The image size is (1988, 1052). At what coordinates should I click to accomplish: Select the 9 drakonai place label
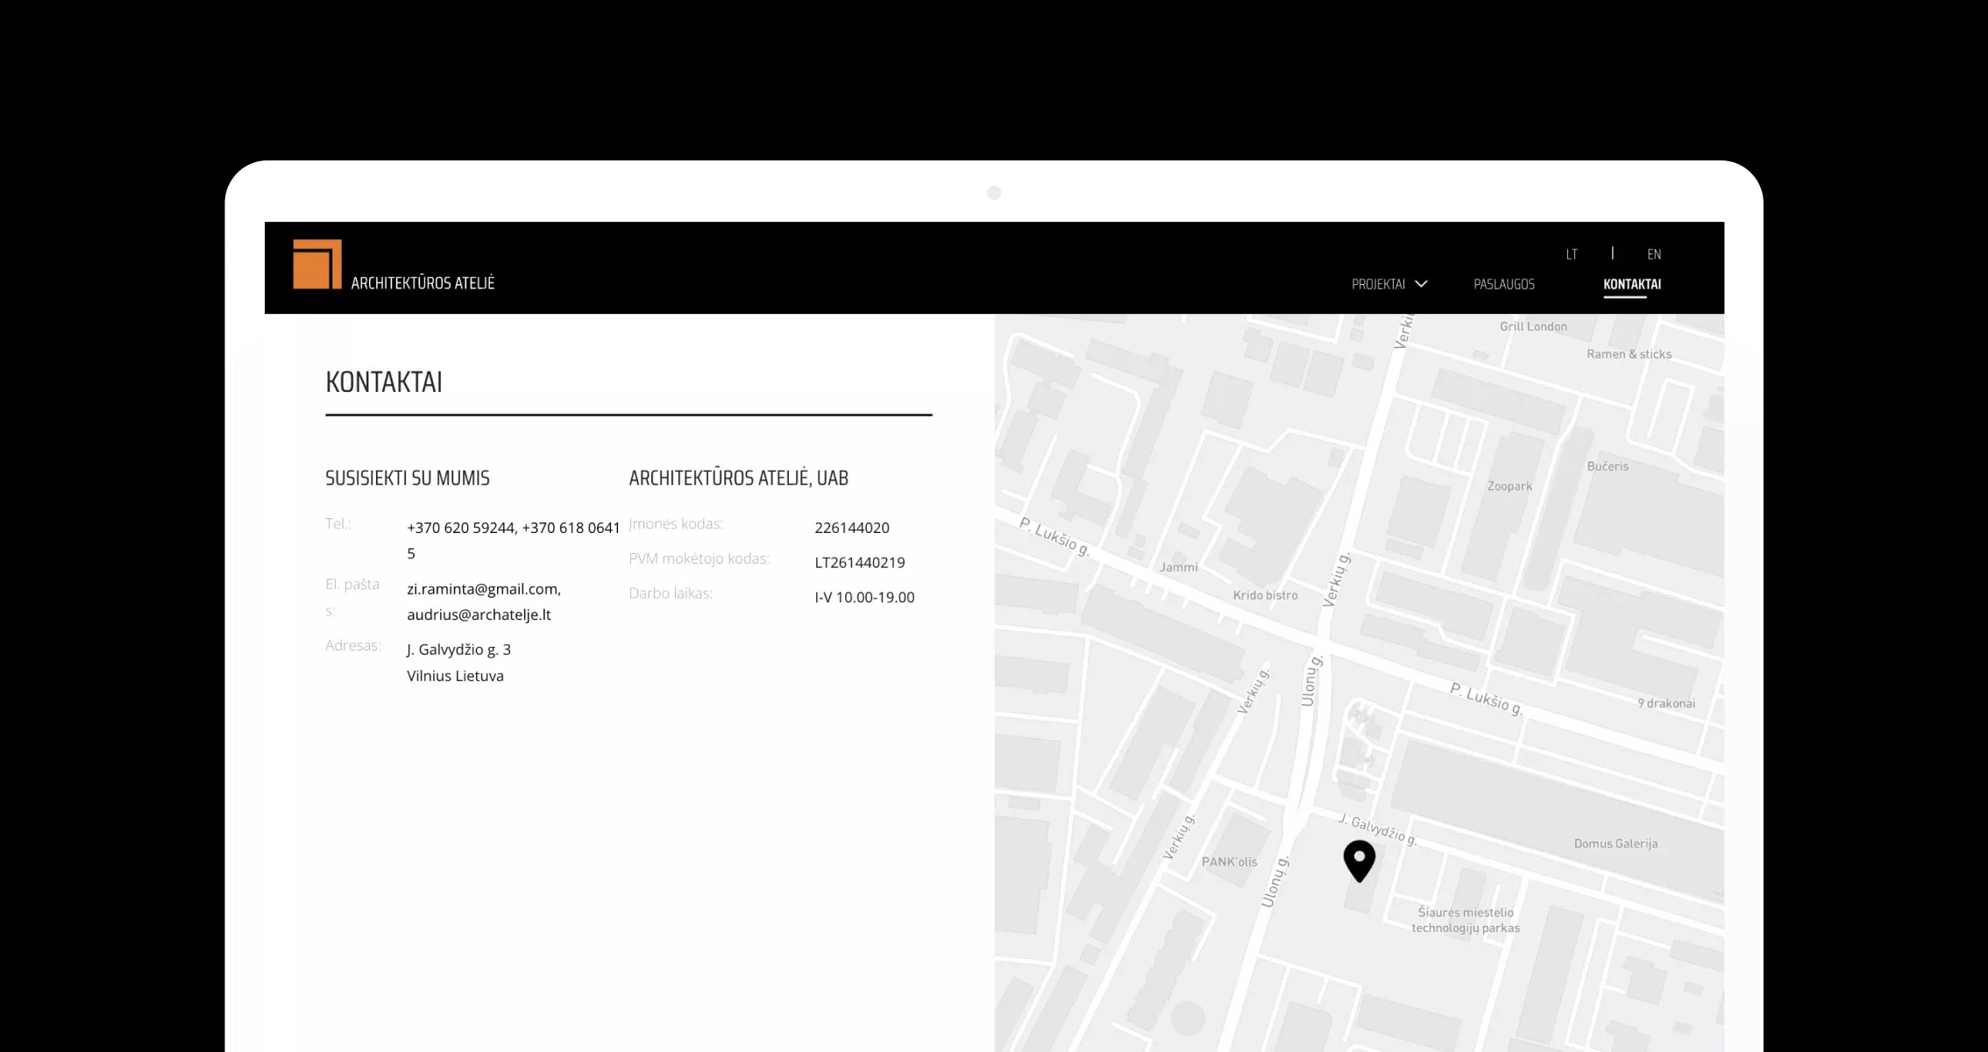point(1666,703)
